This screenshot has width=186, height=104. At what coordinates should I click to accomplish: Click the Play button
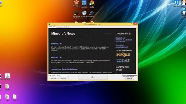point(93,77)
